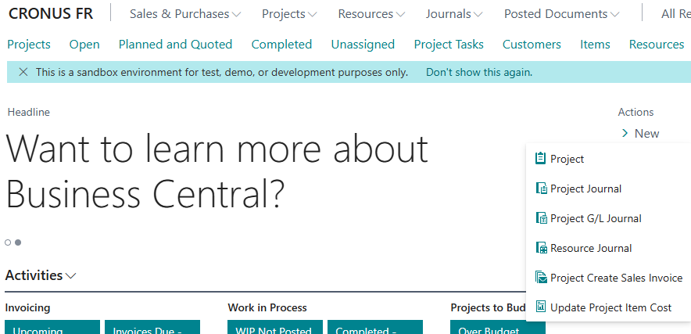Open the Completed work in process tile
The image size is (691, 334).
point(375,327)
